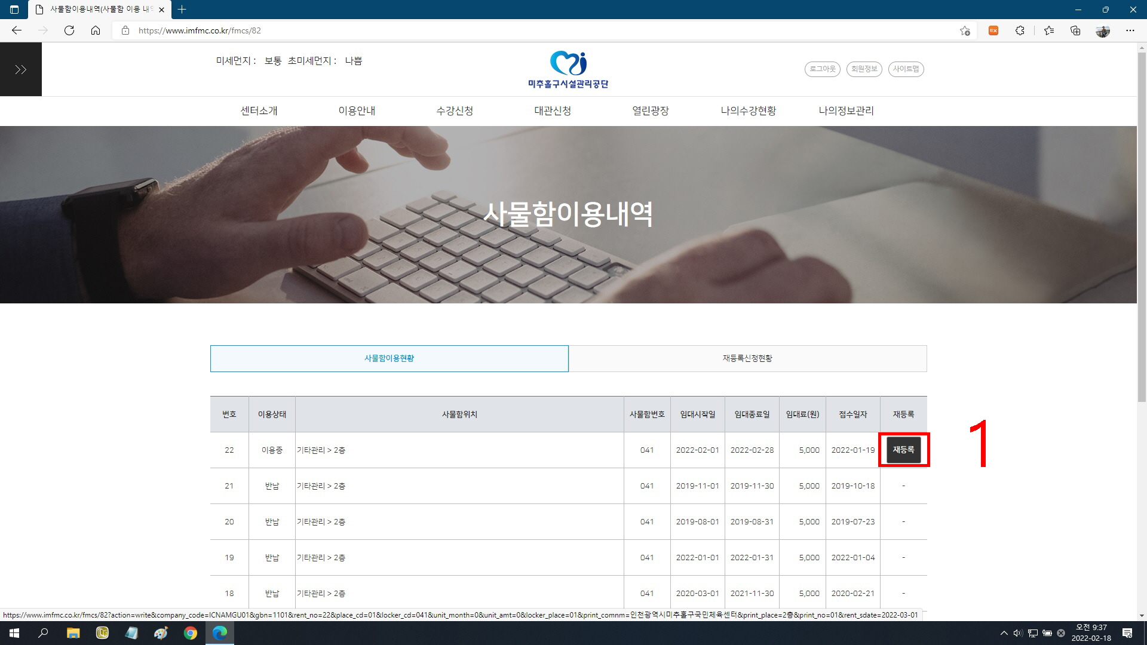Screen dimensions: 1147x645
Task: Click the 미추홀구시설관리공단 logo
Action: click(x=568, y=70)
